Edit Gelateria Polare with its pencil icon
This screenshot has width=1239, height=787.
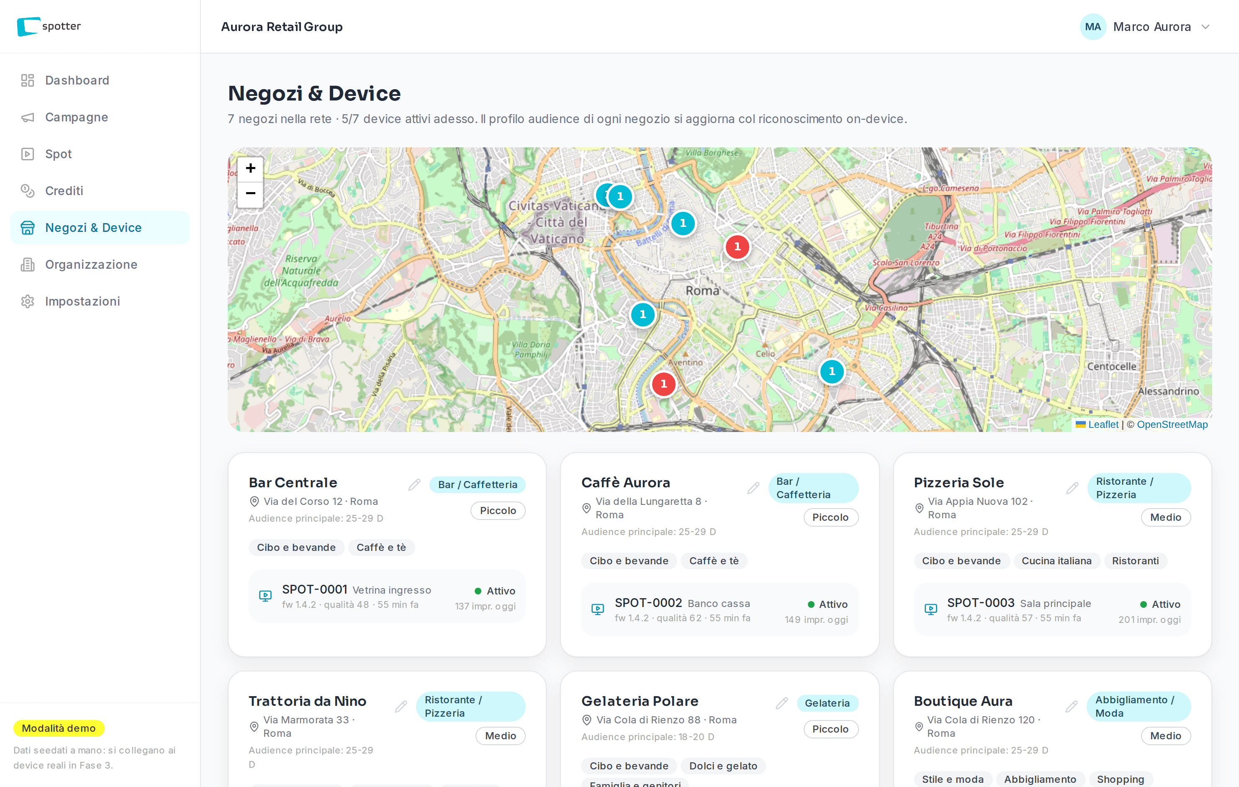(781, 702)
